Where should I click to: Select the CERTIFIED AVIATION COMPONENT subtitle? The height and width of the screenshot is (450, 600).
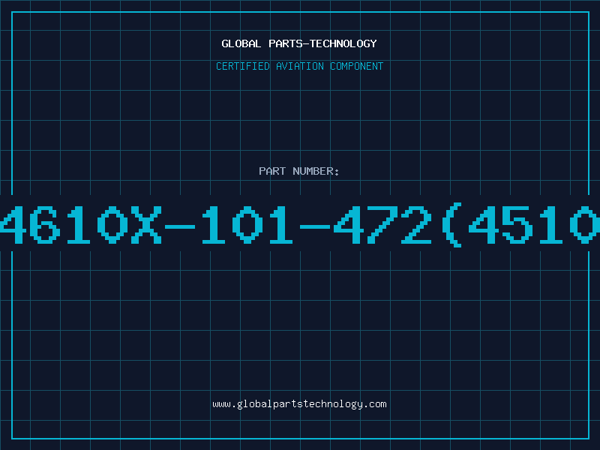pyautogui.click(x=299, y=66)
